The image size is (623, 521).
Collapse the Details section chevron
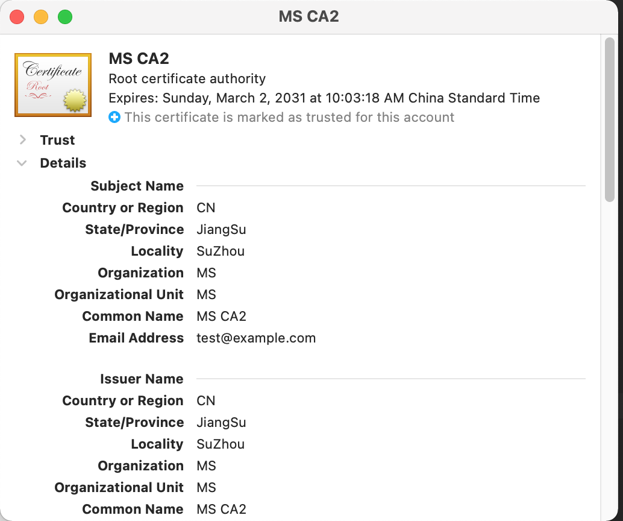(22, 163)
